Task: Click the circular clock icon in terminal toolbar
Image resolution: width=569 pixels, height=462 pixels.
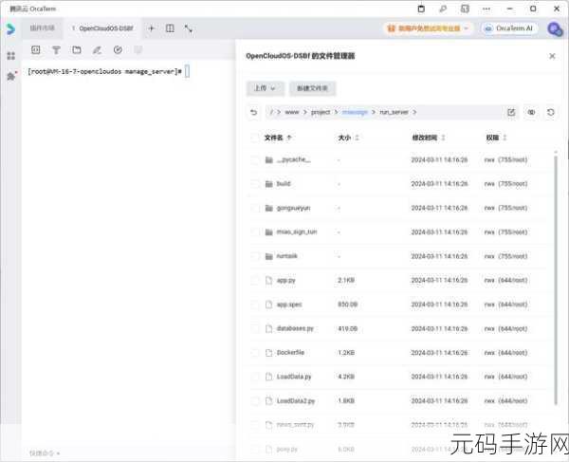Action: coord(118,49)
